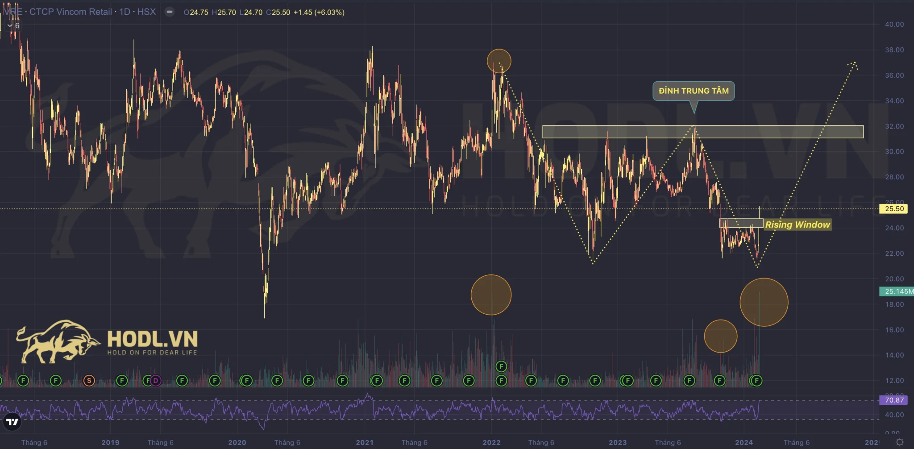
Task: Select the Rising Window text label
Action: [798, 224]
